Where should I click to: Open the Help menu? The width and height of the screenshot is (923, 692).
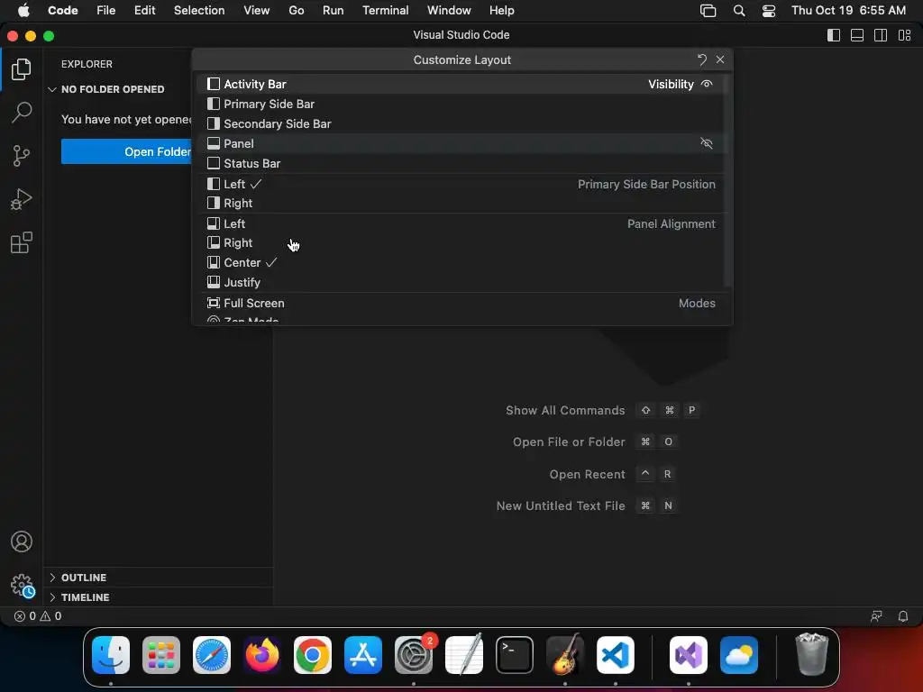point(501,11)
